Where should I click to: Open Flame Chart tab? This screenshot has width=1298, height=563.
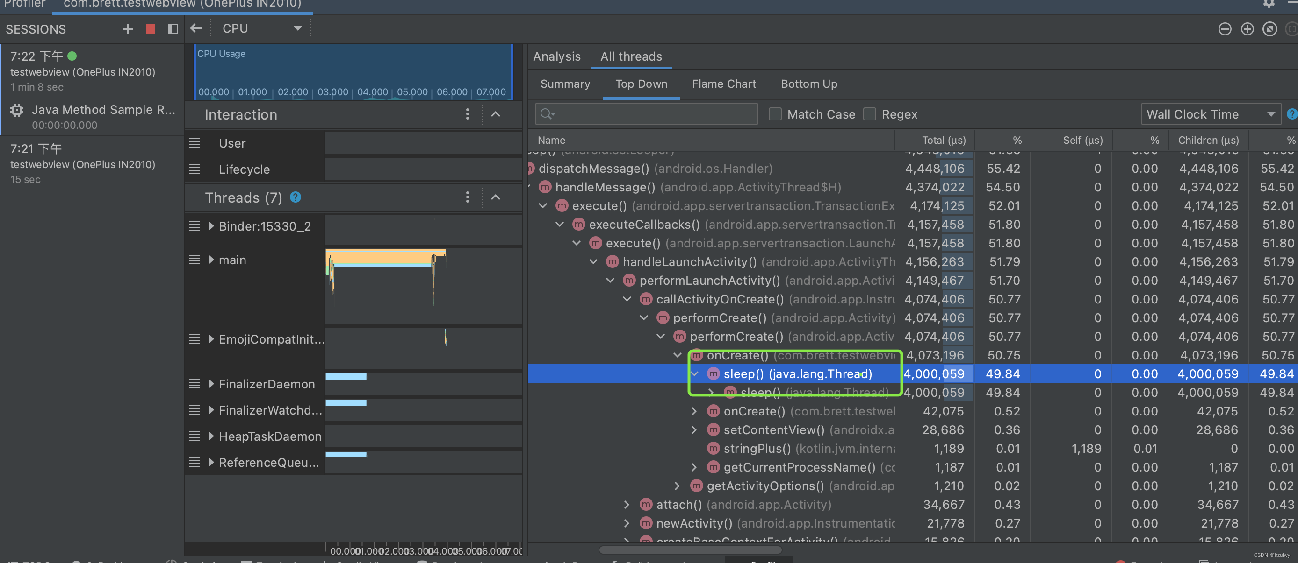pos(723,84)
